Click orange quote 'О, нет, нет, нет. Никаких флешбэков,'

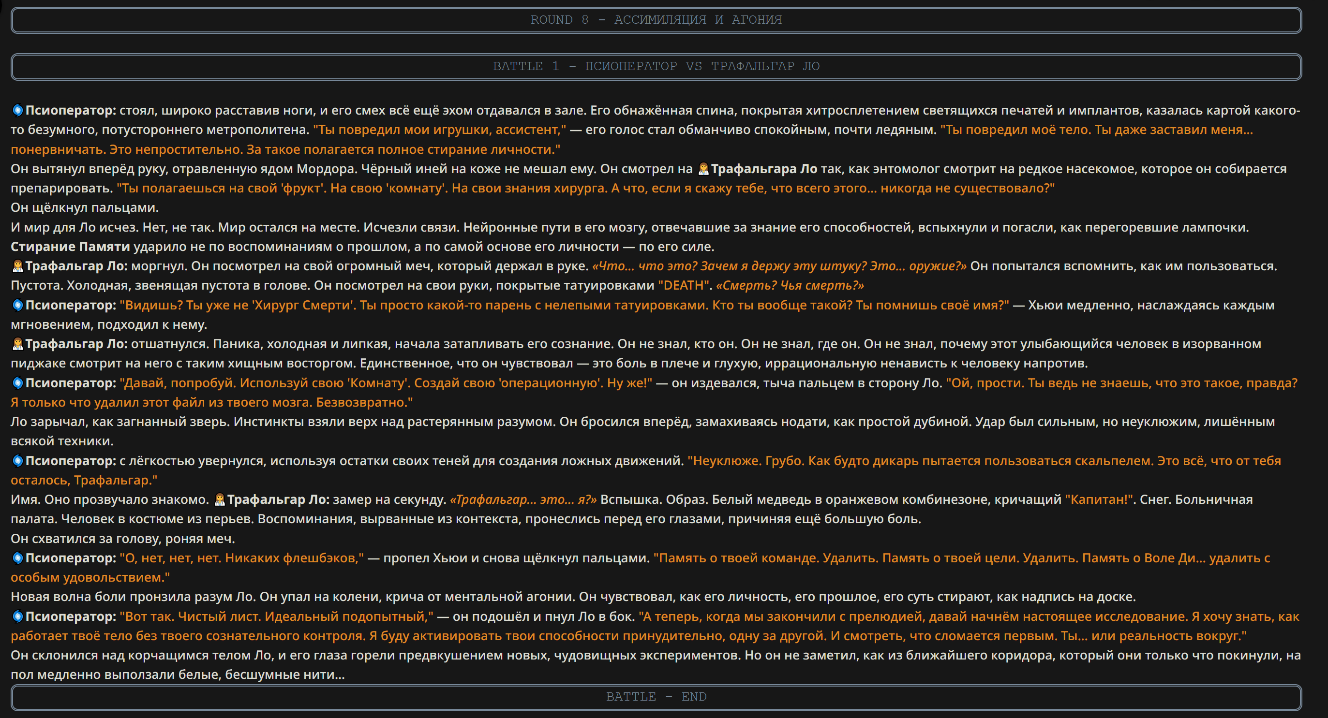(242, 558)
